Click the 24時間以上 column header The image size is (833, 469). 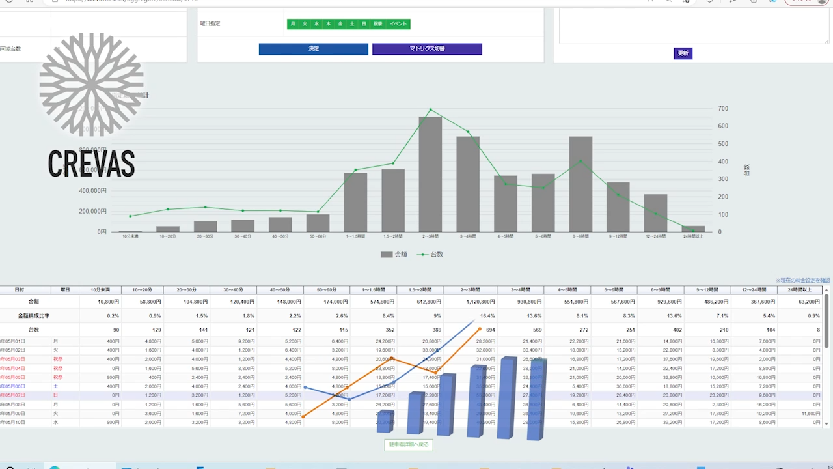pos(800,290)
